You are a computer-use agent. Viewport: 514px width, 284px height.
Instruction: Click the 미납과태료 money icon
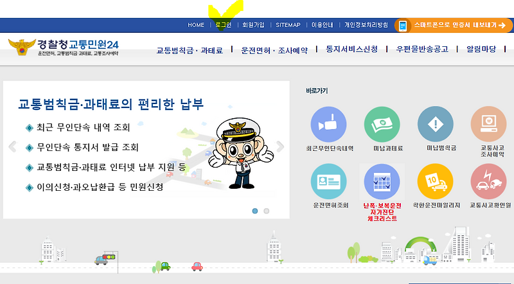382,124
